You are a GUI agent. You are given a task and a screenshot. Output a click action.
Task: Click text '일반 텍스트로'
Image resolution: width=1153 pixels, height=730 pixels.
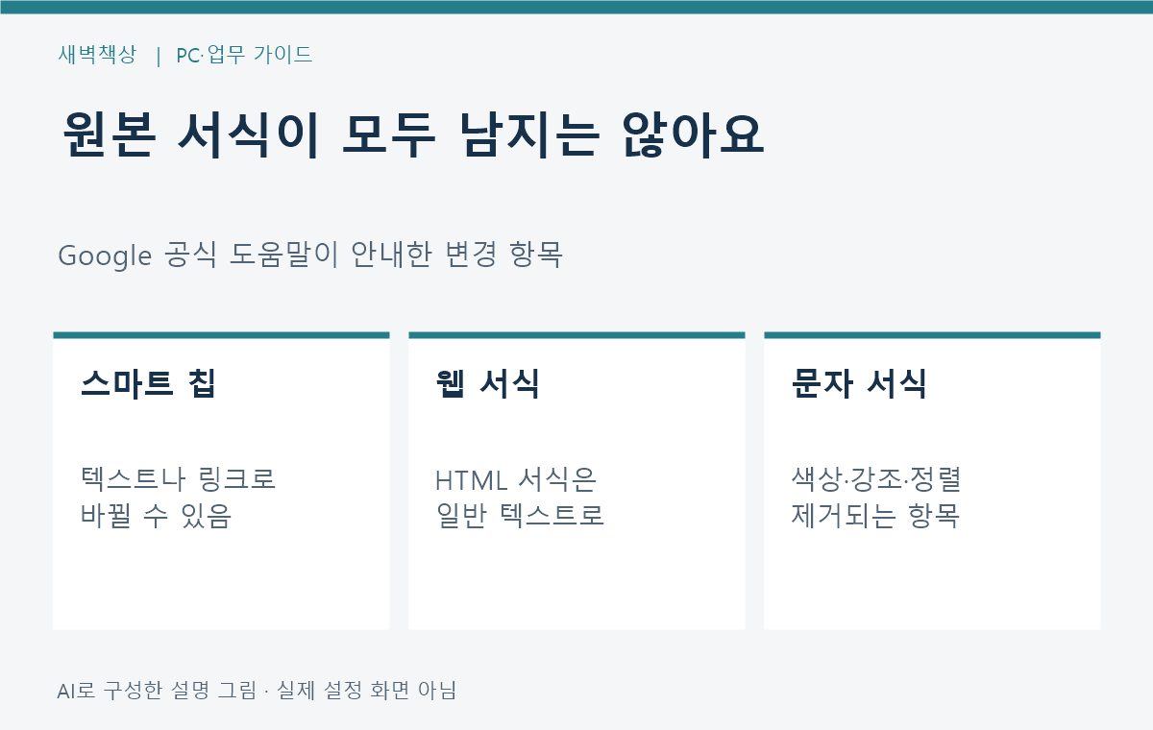pyautogui.click(x=520, y=517)
